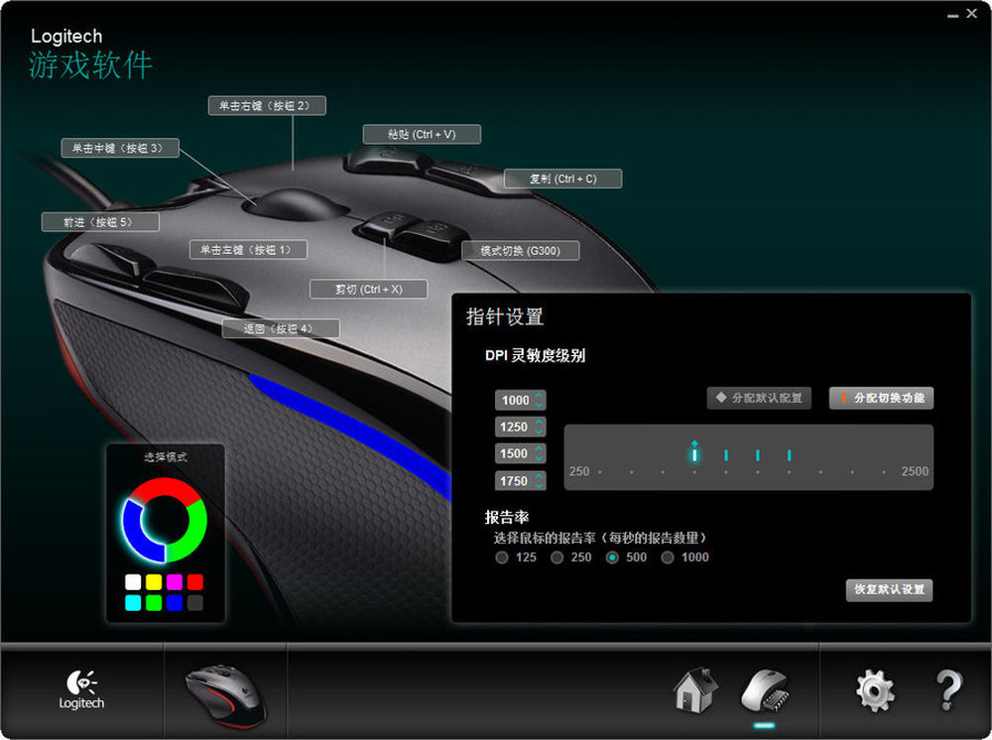Pick the green color swatch
This screenshot has height=740, width=992.
(154, 603)
